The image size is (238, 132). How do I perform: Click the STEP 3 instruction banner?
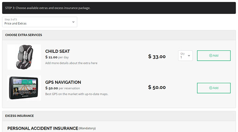119,8
